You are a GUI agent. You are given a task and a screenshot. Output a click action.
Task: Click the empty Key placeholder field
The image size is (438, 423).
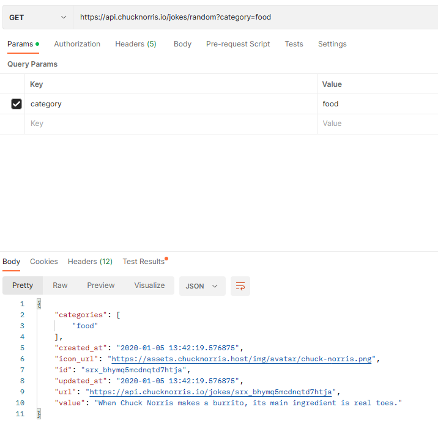[171, 123]
